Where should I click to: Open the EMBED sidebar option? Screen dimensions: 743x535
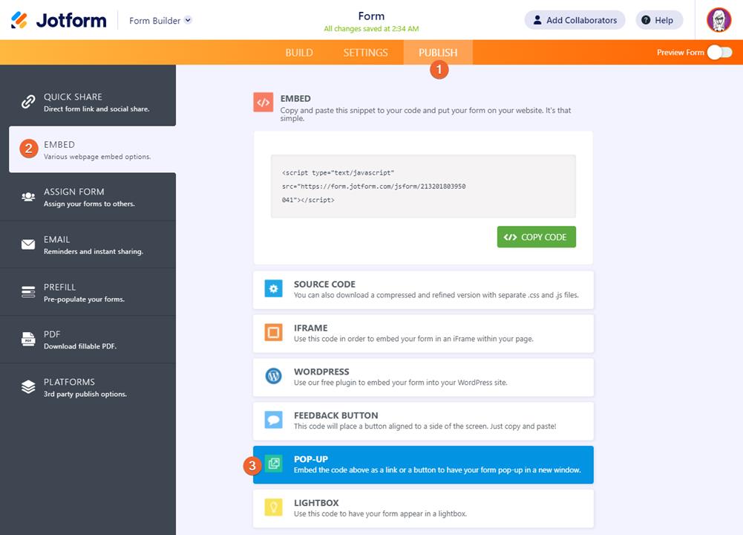[x=92, y=149]
